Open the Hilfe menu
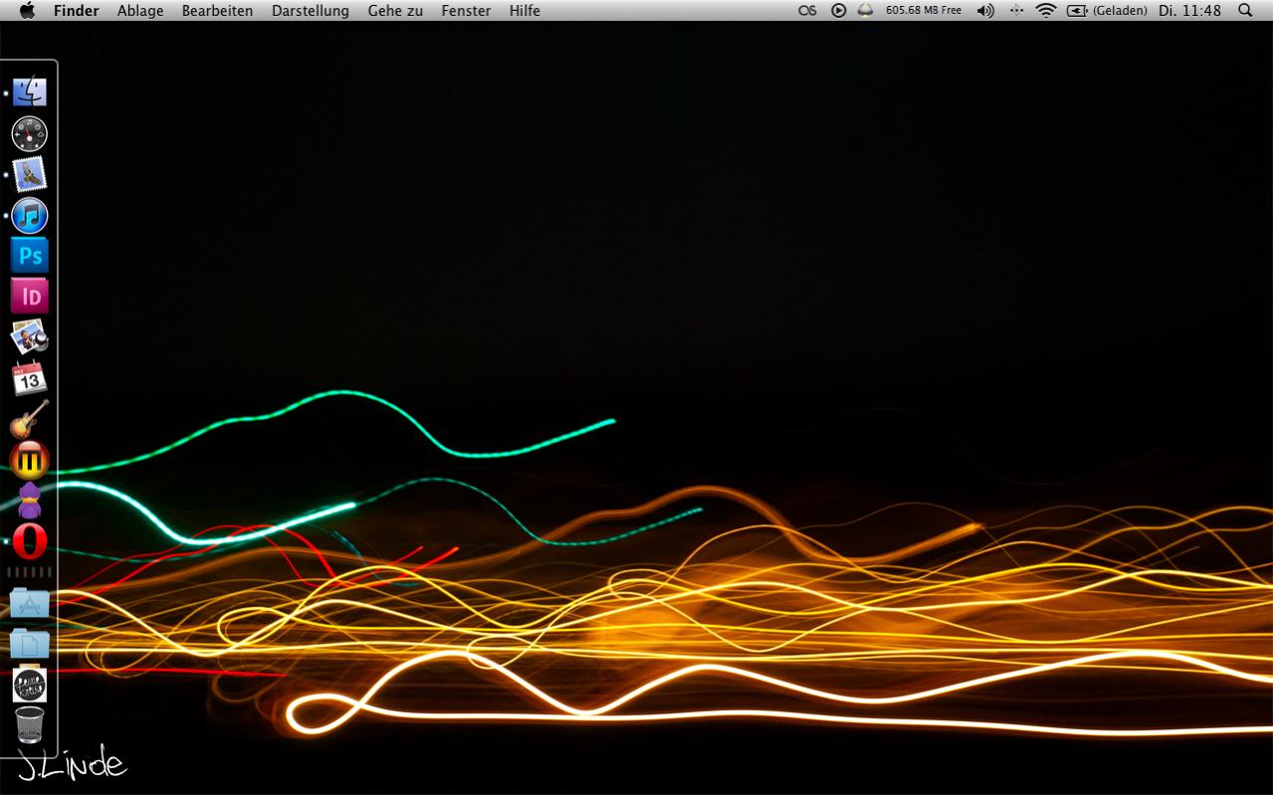1273x795 pixels. (x=525, y=11)
